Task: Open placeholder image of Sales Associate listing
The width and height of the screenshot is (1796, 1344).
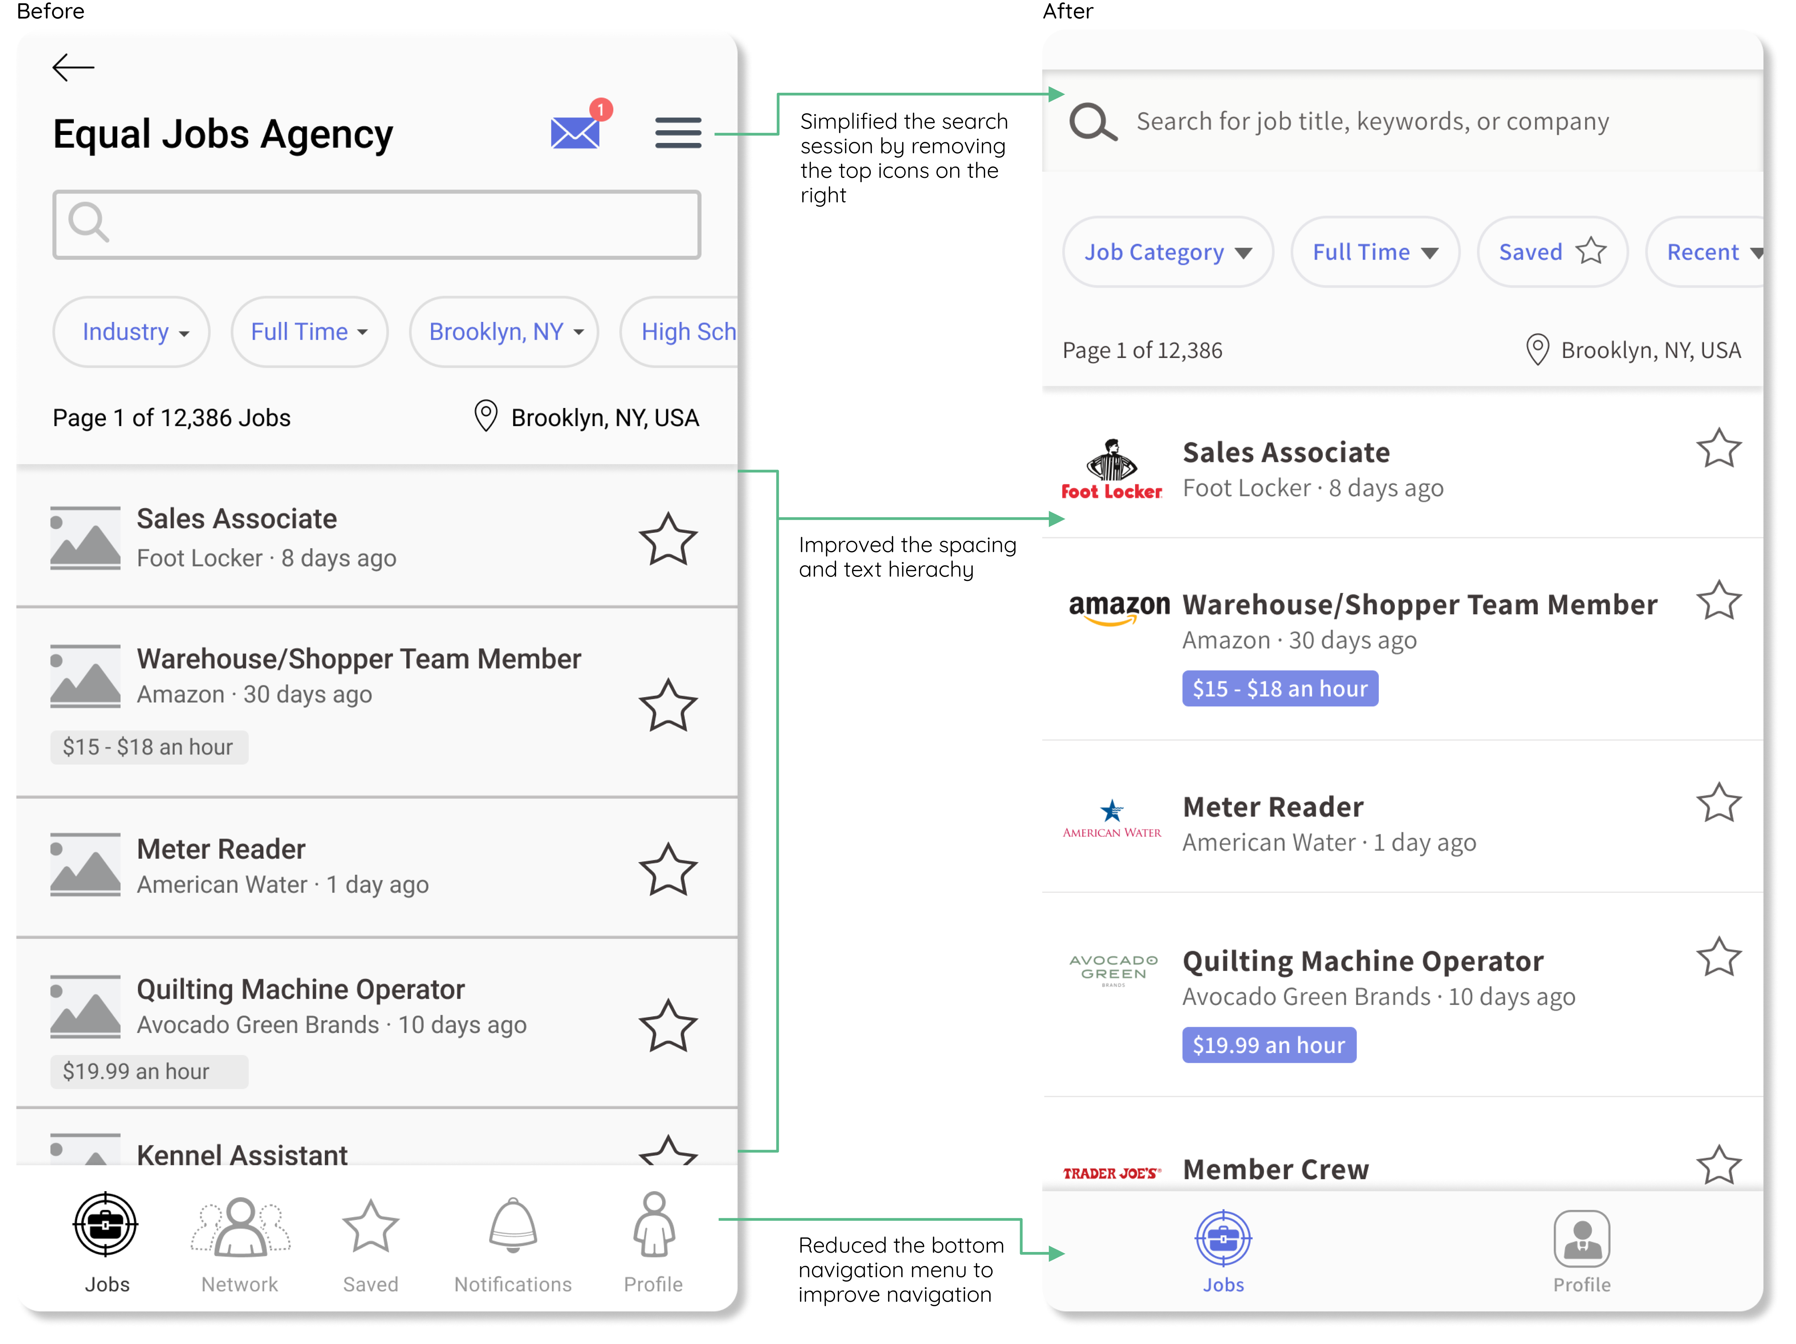Action: coord(85,538)
